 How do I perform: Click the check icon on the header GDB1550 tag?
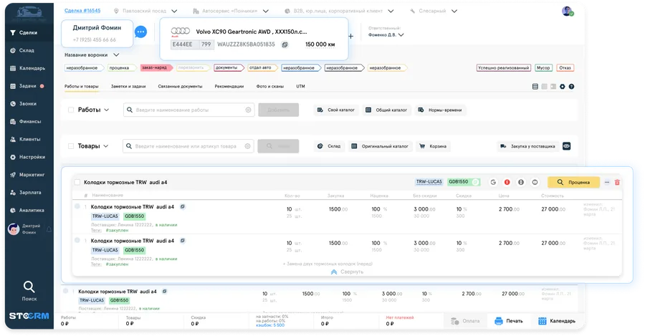click(x=476, y=182)
